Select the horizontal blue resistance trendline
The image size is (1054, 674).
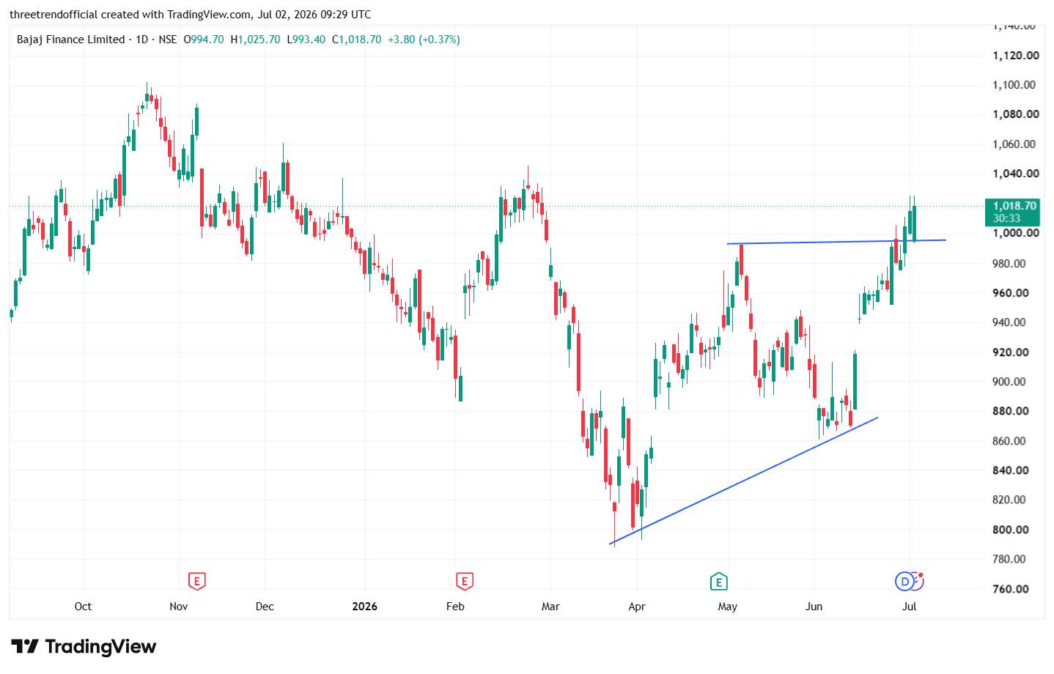836,242
